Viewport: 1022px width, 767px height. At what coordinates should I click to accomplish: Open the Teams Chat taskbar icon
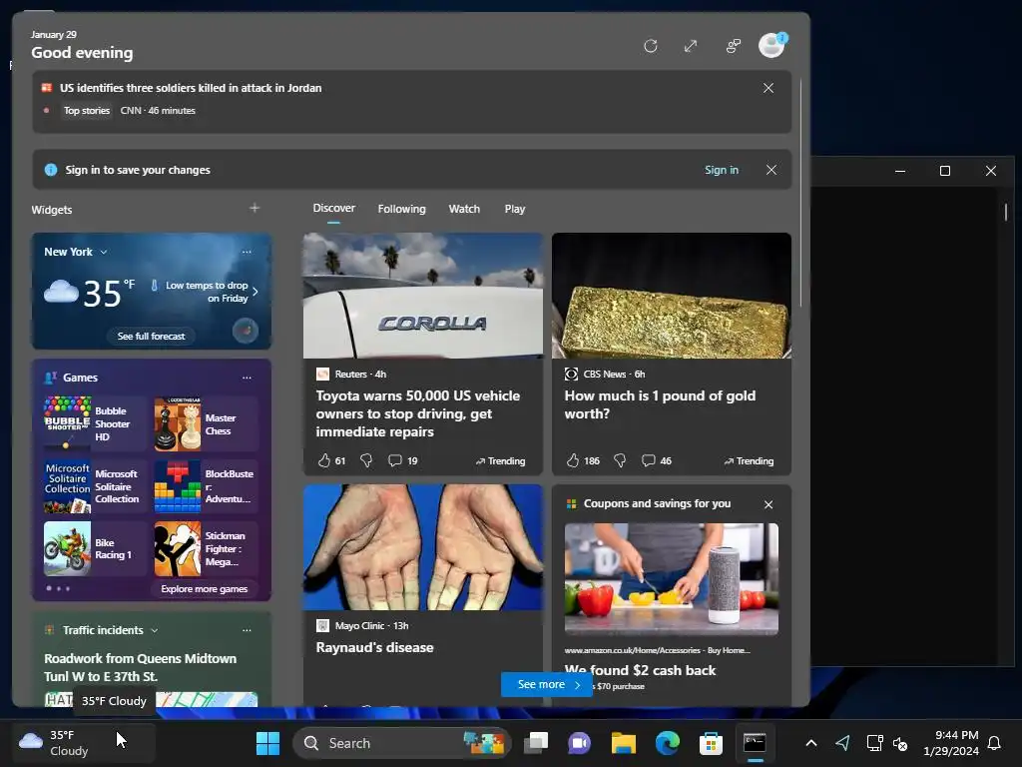(x=580, y=743)
